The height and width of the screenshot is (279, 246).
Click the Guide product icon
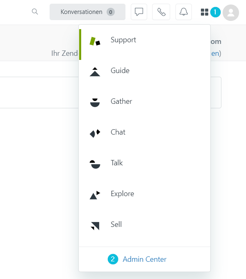95,72
